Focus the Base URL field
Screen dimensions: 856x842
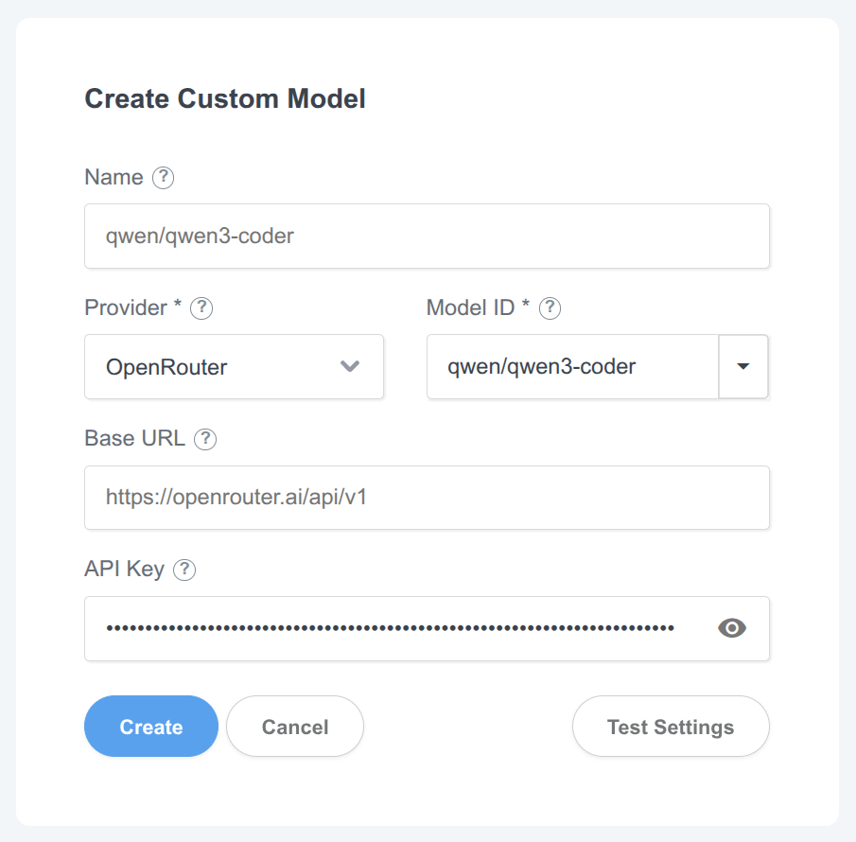click(x=428, y=498)
